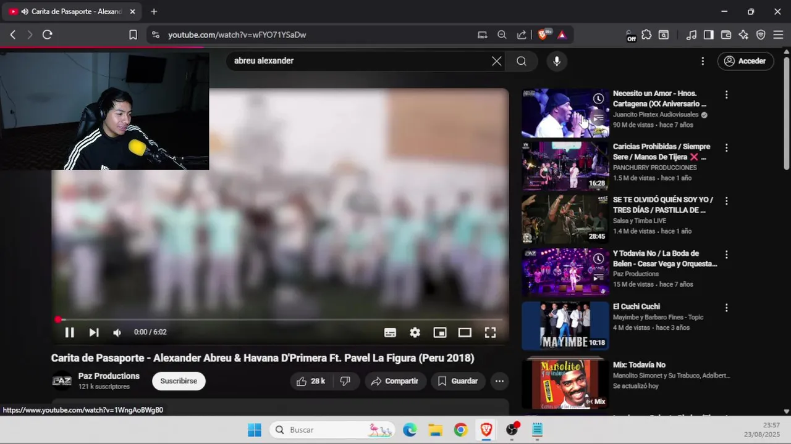This screenshot has width=791, height=444.
Task: Click the Acceder sign-in button
Action: pyautogui.click(x=745, y=61)
